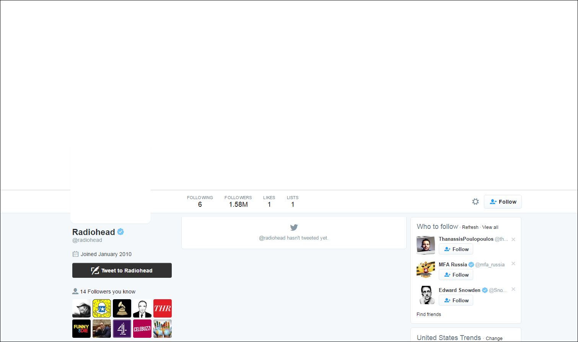
Task: Open the Followers 1.58M tab
Action: pyautogui.click(x=238, y=201)
